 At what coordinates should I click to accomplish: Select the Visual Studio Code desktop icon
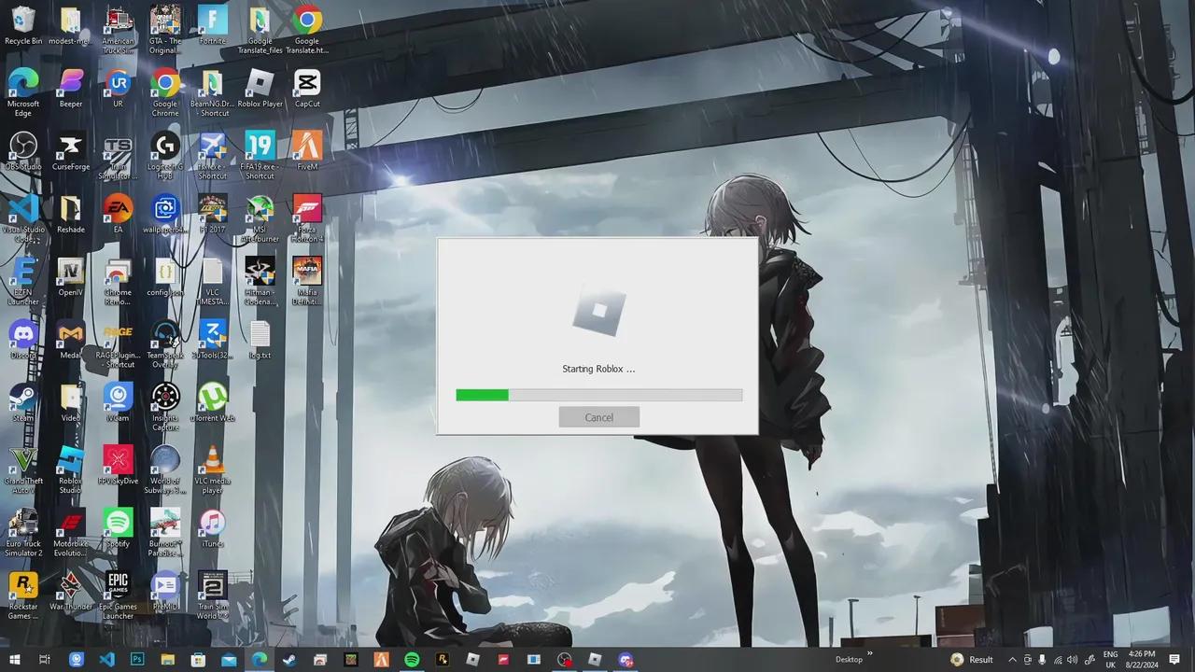click(x=23, y=219)
